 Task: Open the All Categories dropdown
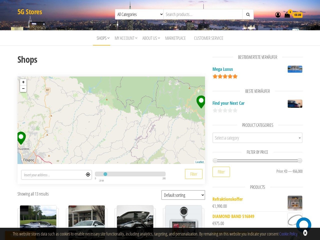click(139, 14)
